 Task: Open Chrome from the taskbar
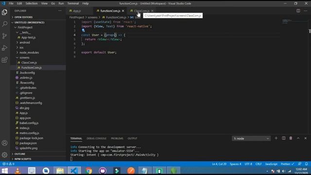[x=88, y=171]
